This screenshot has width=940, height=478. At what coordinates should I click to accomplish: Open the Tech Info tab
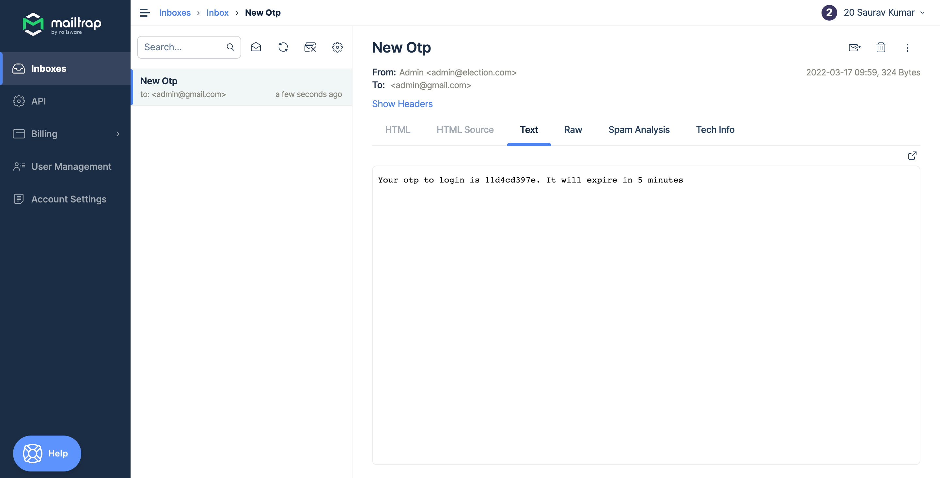pyautogui.click(x=715, y=130)
